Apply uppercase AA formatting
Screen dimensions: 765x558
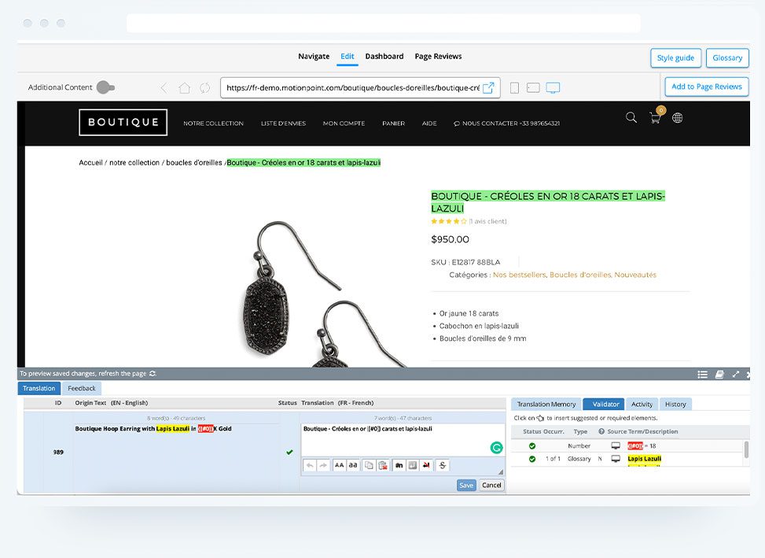coord(339,465)
